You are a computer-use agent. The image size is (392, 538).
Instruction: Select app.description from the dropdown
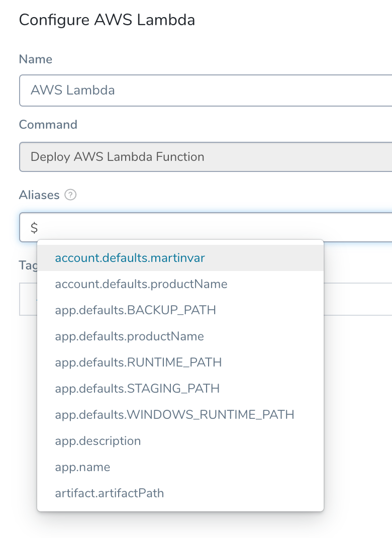click(x=180, y=441)
